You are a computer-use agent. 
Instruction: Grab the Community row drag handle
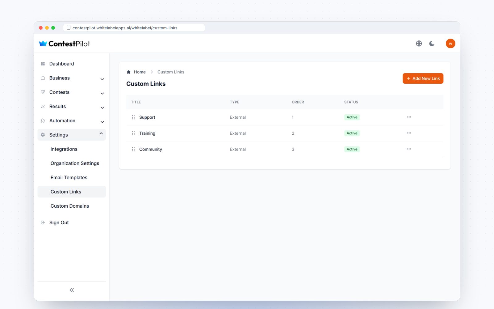[x=133, y=149]
